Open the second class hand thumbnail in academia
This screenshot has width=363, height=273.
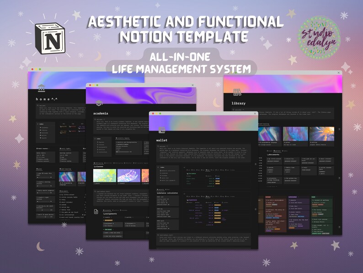pyautogui.click(x=129, y=175)
